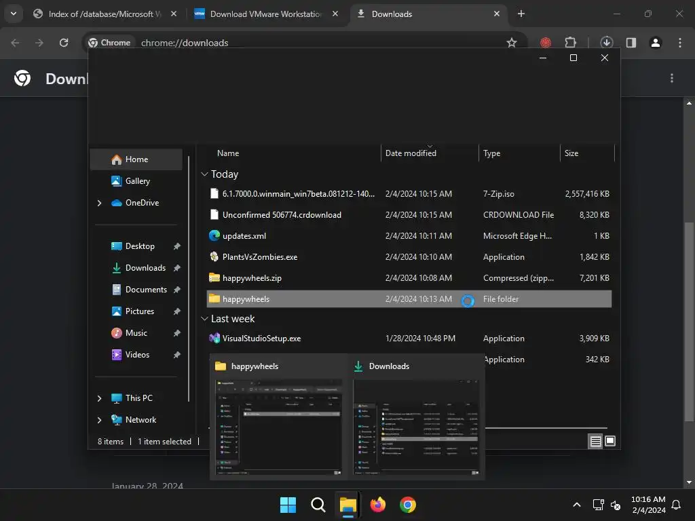Close the Download VMware Workstation tab
This screenshot has height=521, width=695.
click(335, 14)
